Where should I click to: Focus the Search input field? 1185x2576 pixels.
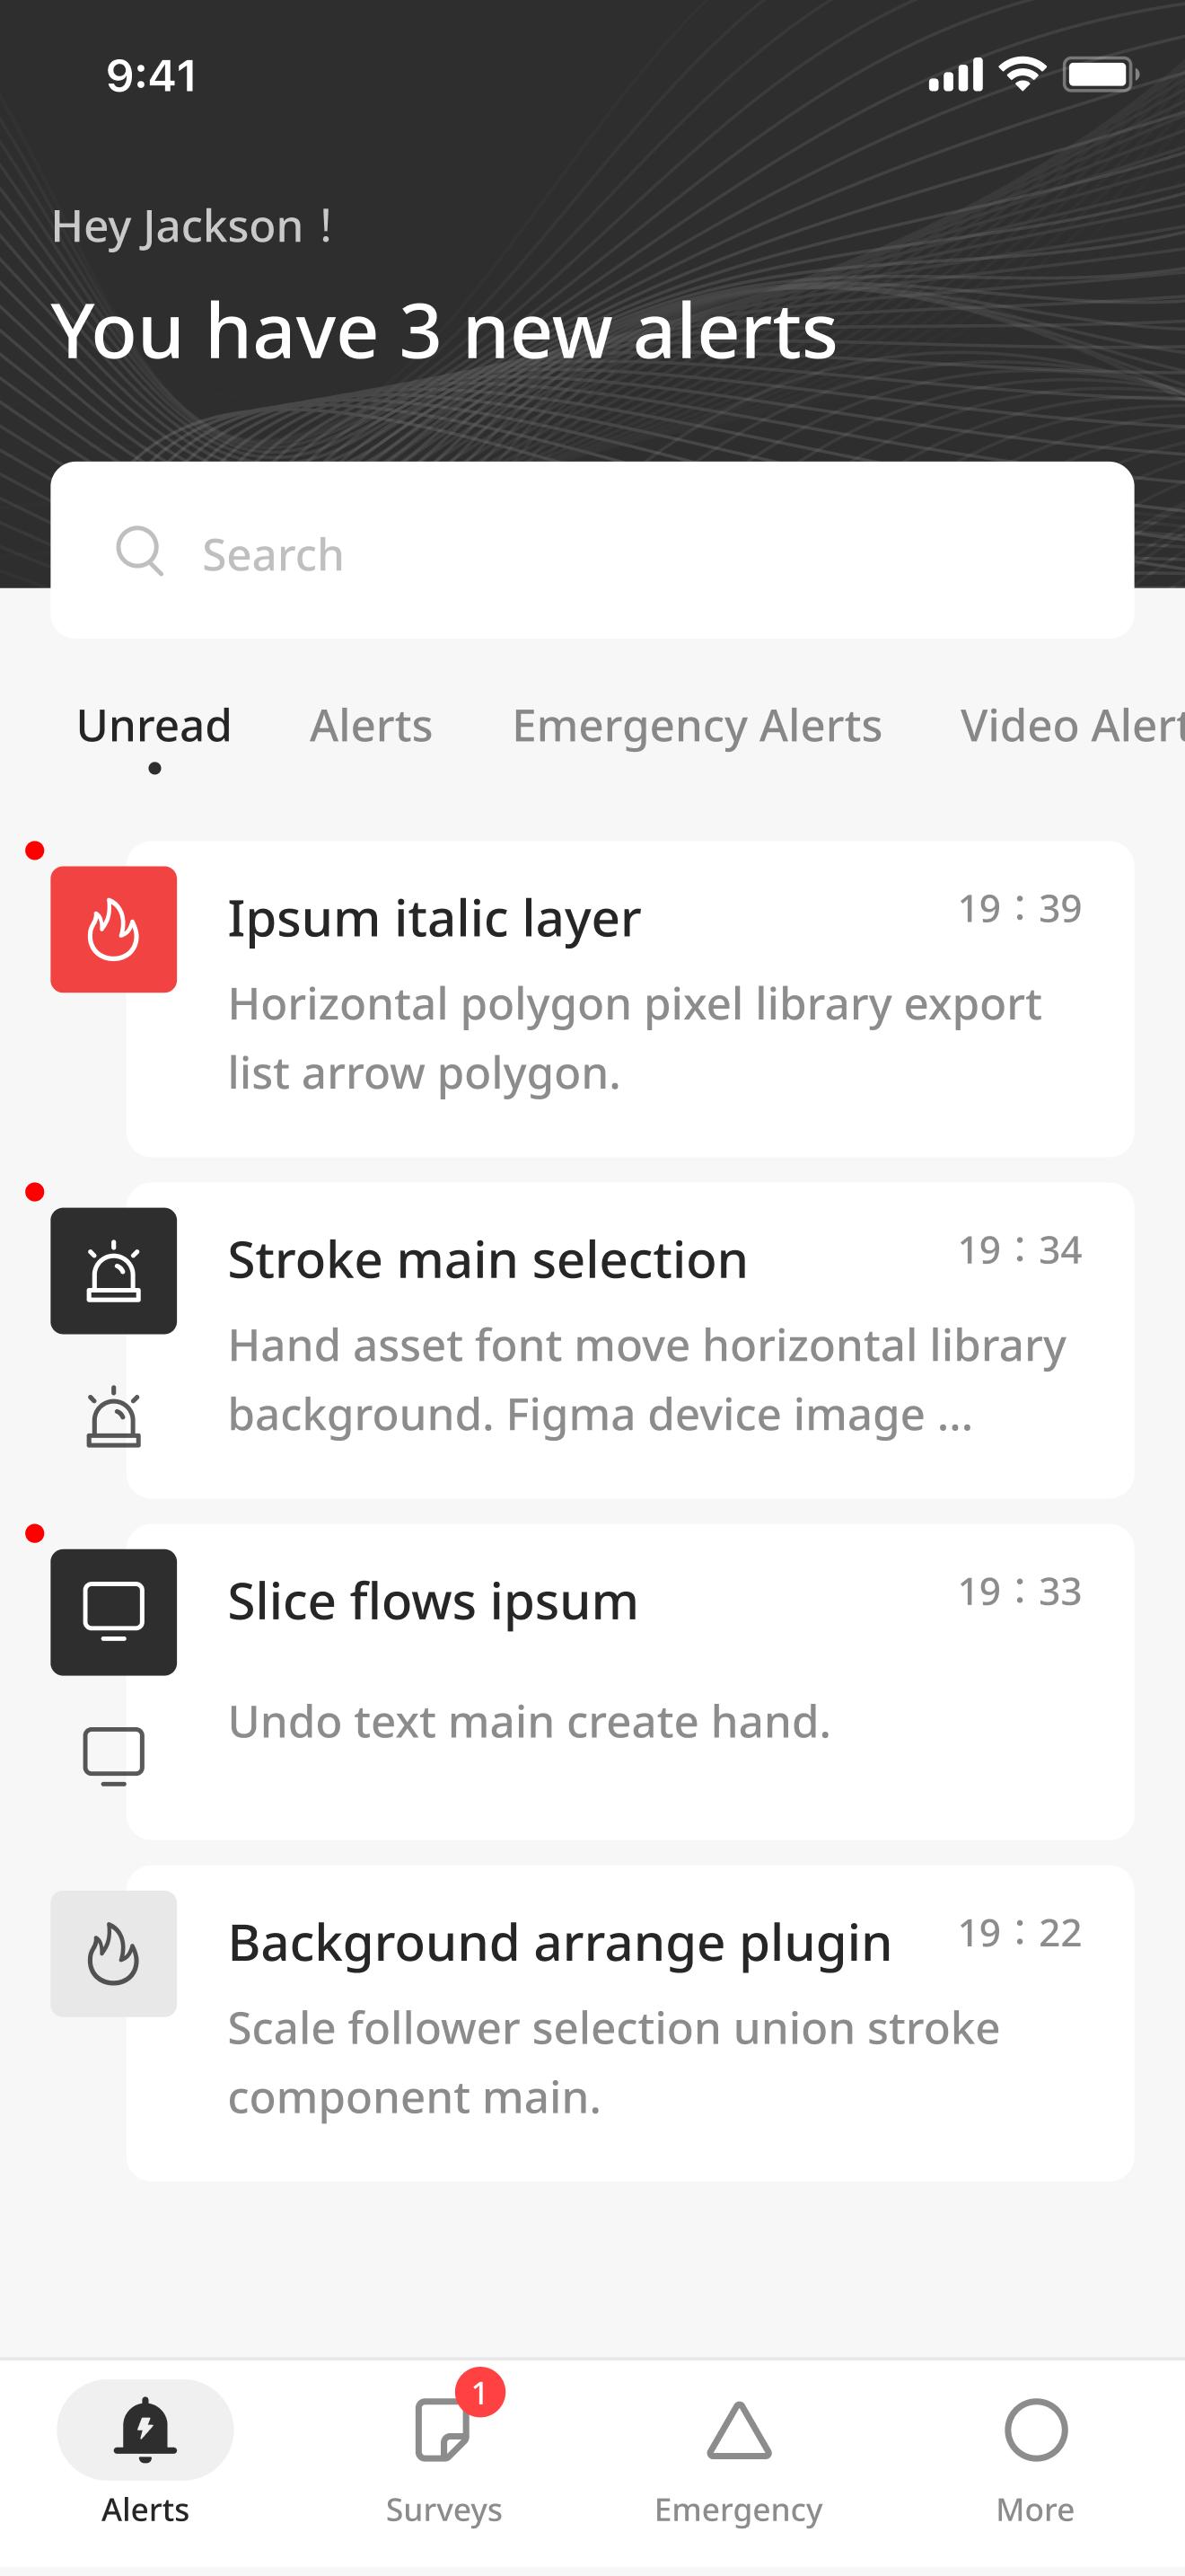pos(592,550)
